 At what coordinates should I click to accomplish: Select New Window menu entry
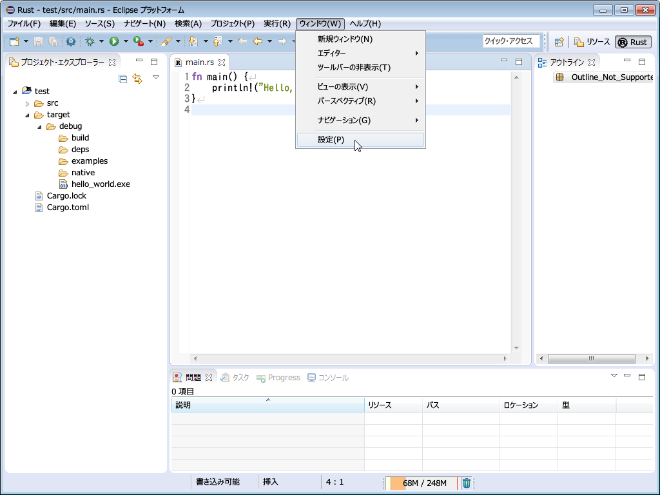[361, 39]
